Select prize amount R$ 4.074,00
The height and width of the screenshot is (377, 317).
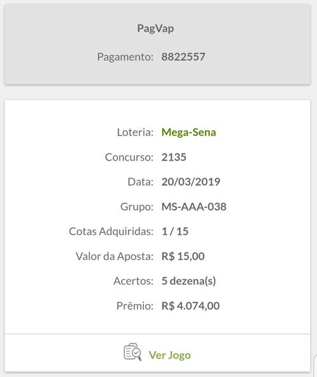point(190,306)
